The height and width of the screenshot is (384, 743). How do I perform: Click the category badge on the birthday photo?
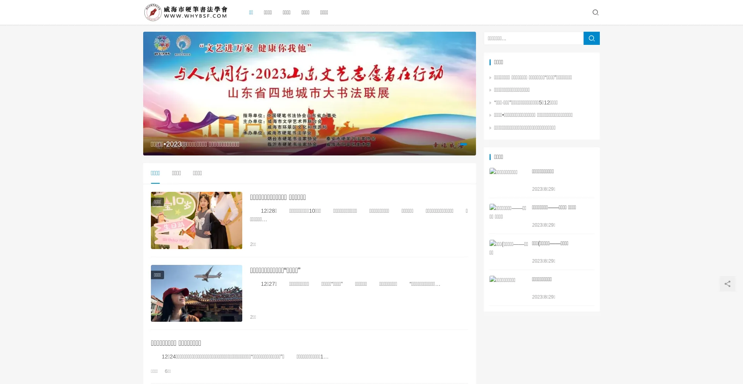pyautogui.click(x=158, y=202)
